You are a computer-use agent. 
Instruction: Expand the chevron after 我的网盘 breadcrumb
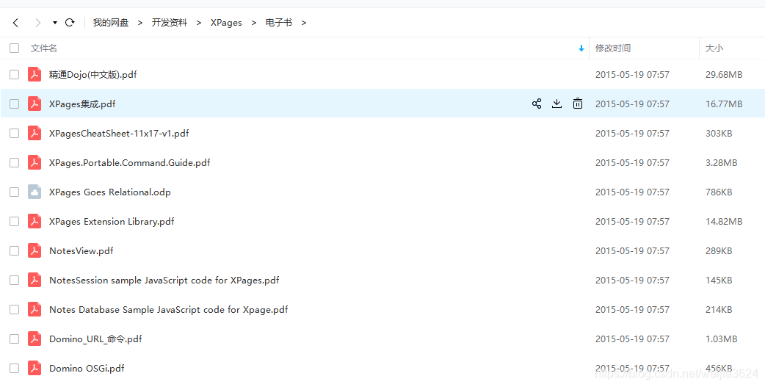140,23
